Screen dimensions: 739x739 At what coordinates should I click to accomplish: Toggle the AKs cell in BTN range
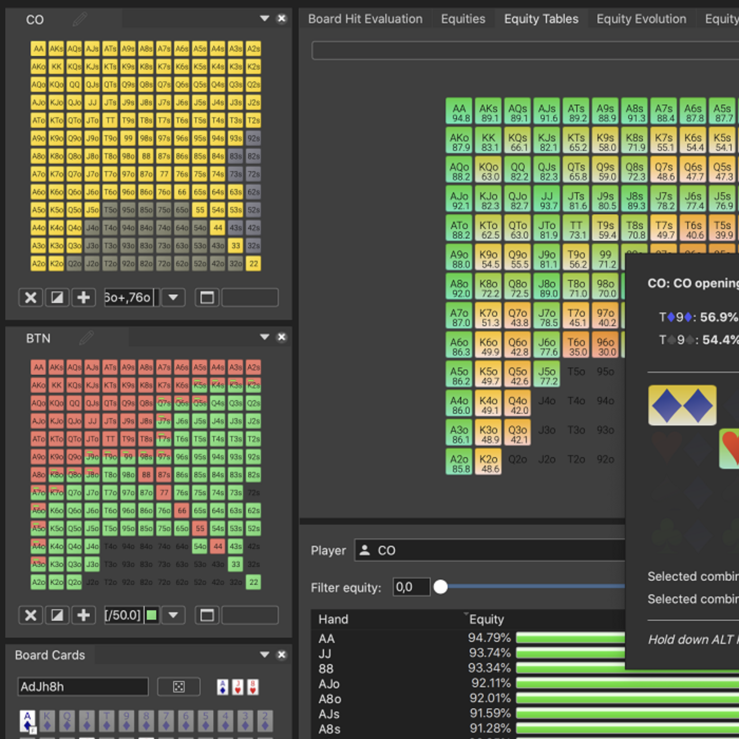click(x=56, y=367)
